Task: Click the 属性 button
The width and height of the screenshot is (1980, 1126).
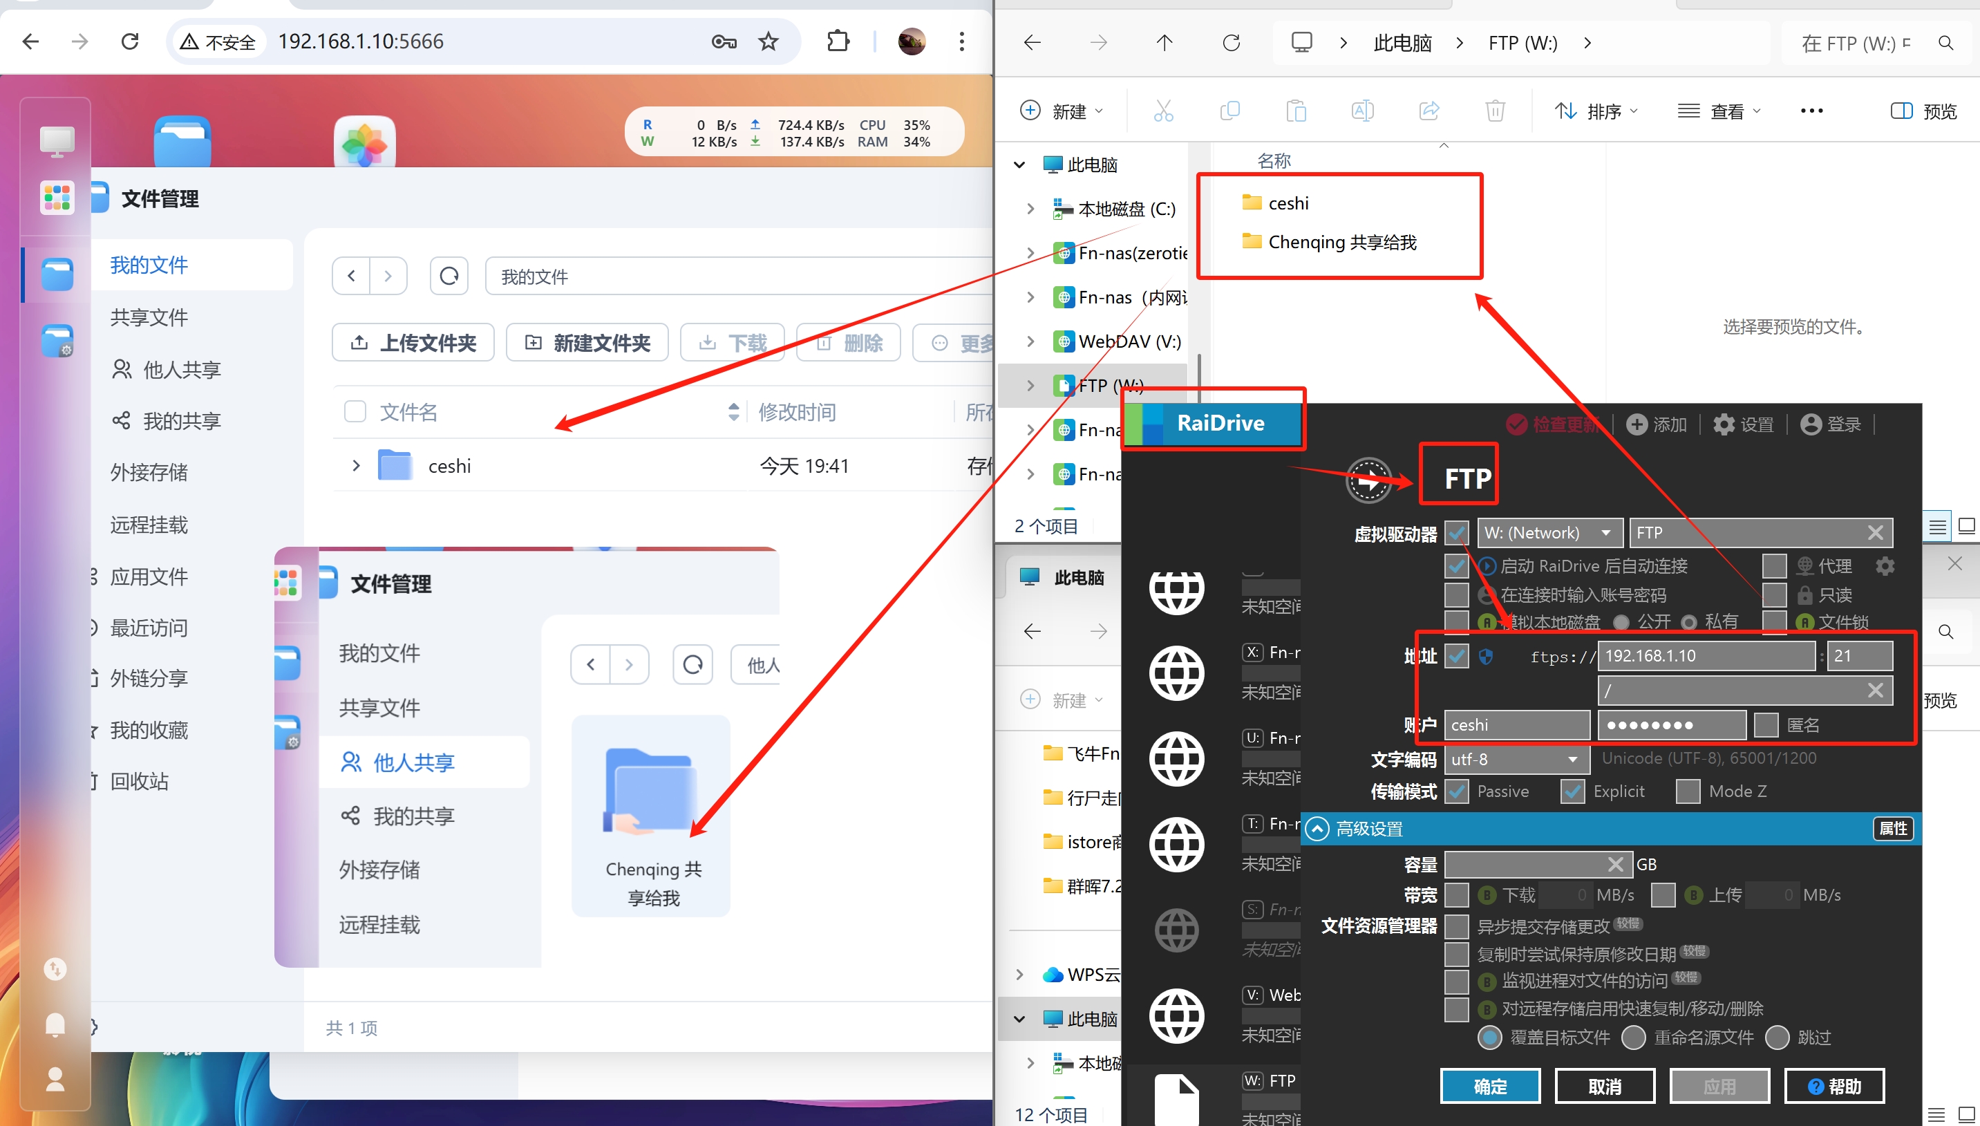Action: point(1893,829)
